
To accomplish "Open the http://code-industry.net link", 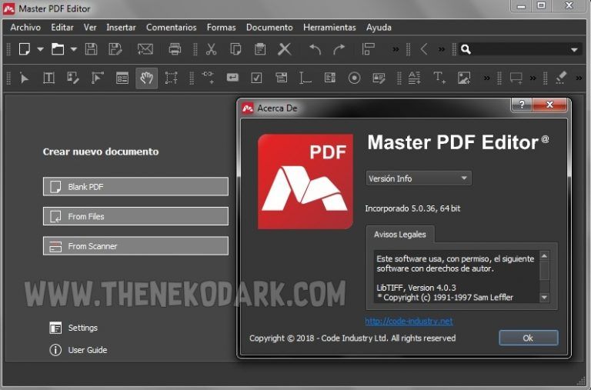I will (409, 321).
